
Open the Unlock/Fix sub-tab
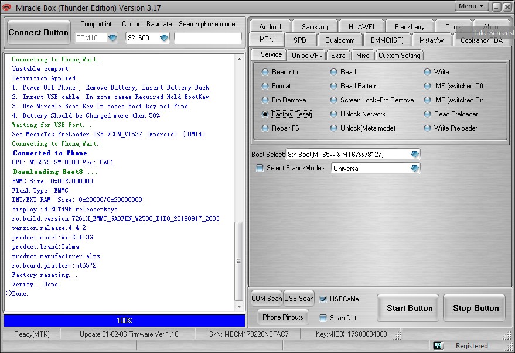308,55
